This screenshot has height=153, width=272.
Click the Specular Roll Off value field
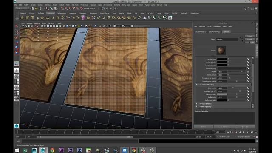pos(222,91)
